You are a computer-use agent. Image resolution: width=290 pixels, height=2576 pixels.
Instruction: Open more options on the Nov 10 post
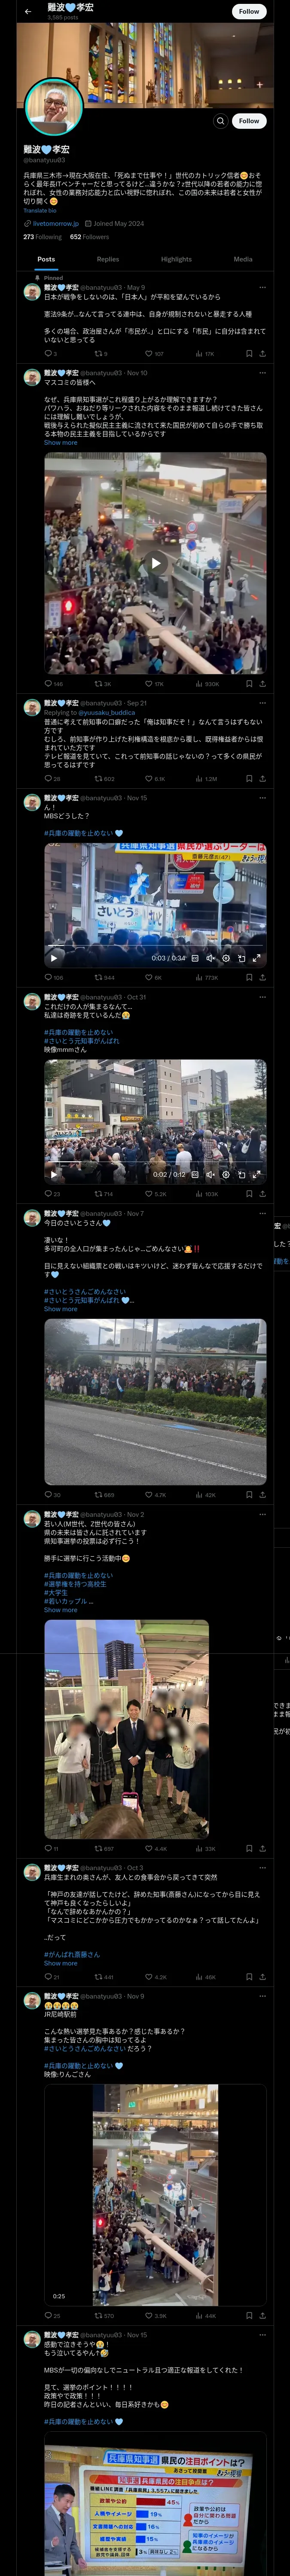(x=262, y=373)
